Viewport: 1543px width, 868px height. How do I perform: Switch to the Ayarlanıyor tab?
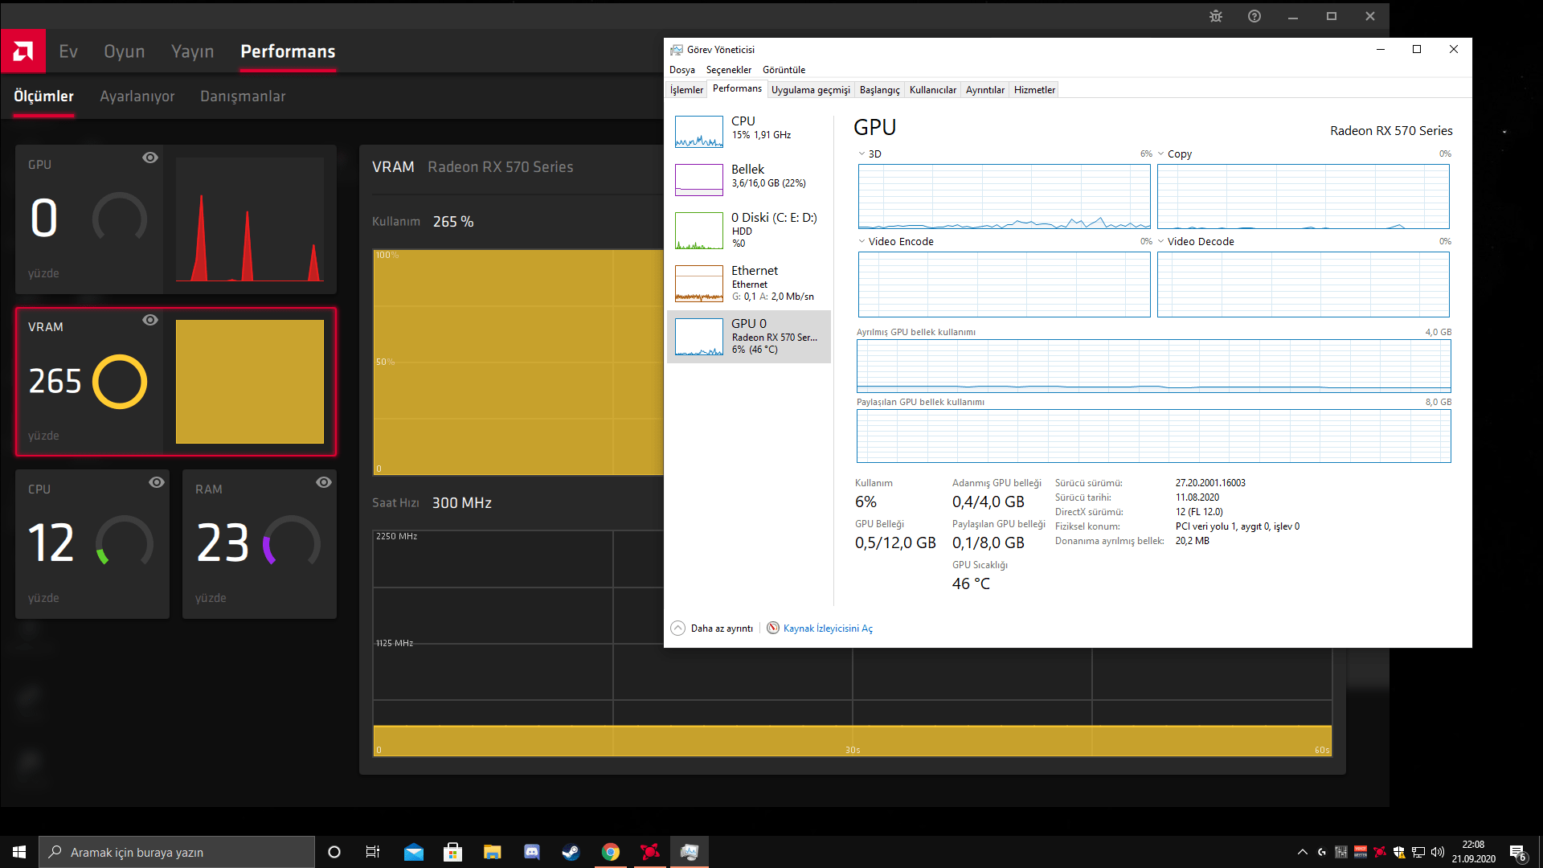pos(137,96)
